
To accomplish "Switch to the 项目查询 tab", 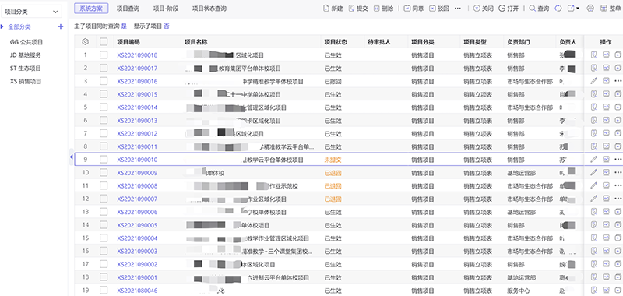I will click(x=128, y=8).
